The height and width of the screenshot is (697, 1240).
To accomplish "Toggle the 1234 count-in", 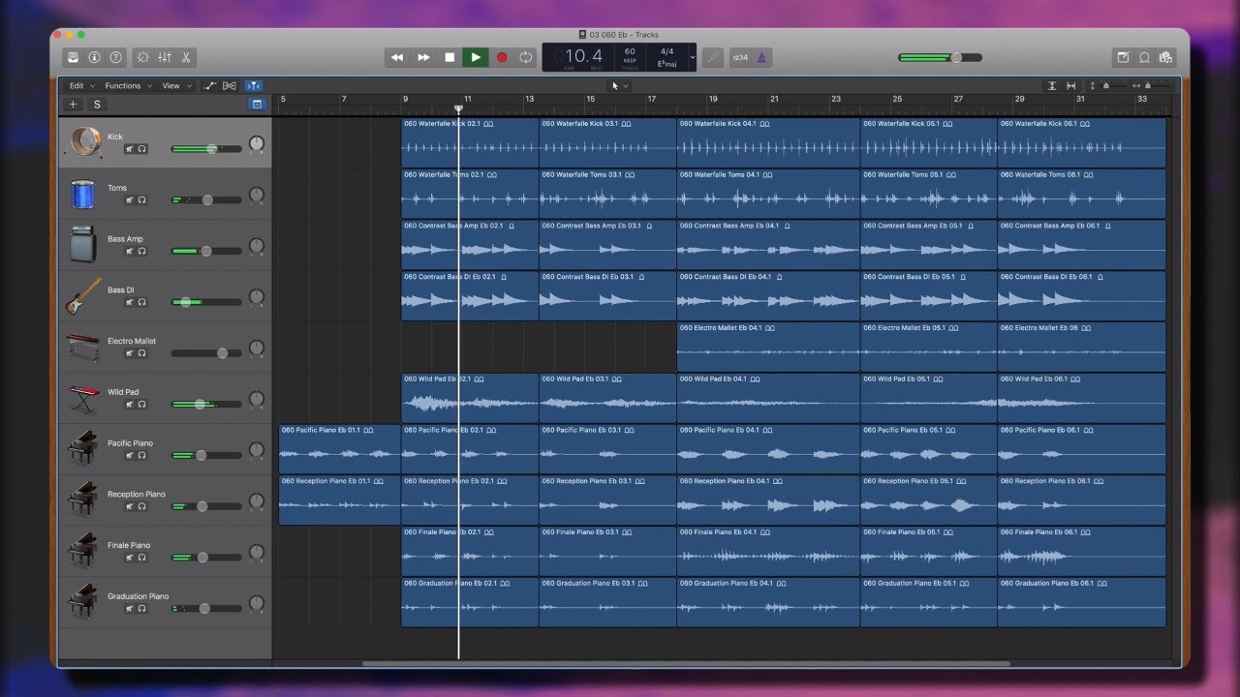I will click(x=740, y=57).
